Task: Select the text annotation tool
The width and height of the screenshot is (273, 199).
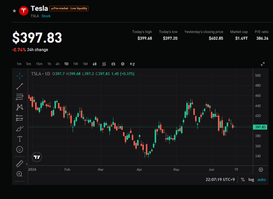Action: pyautogui.click(x=20, y=139)
